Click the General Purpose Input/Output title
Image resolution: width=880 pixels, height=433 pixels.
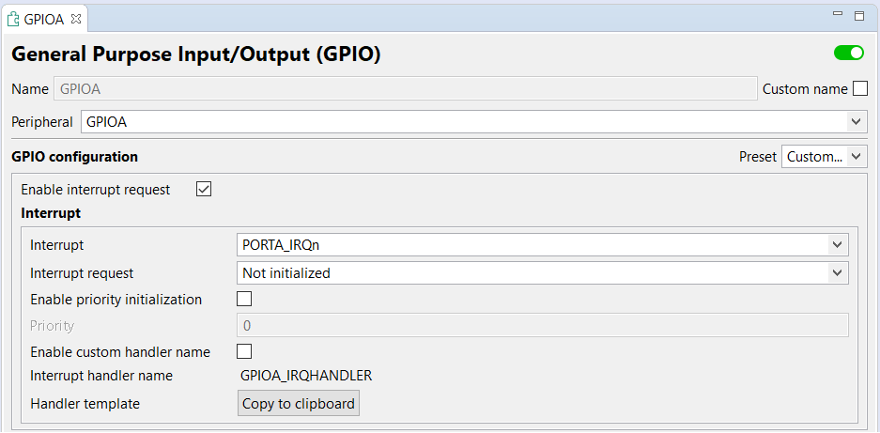196,54
